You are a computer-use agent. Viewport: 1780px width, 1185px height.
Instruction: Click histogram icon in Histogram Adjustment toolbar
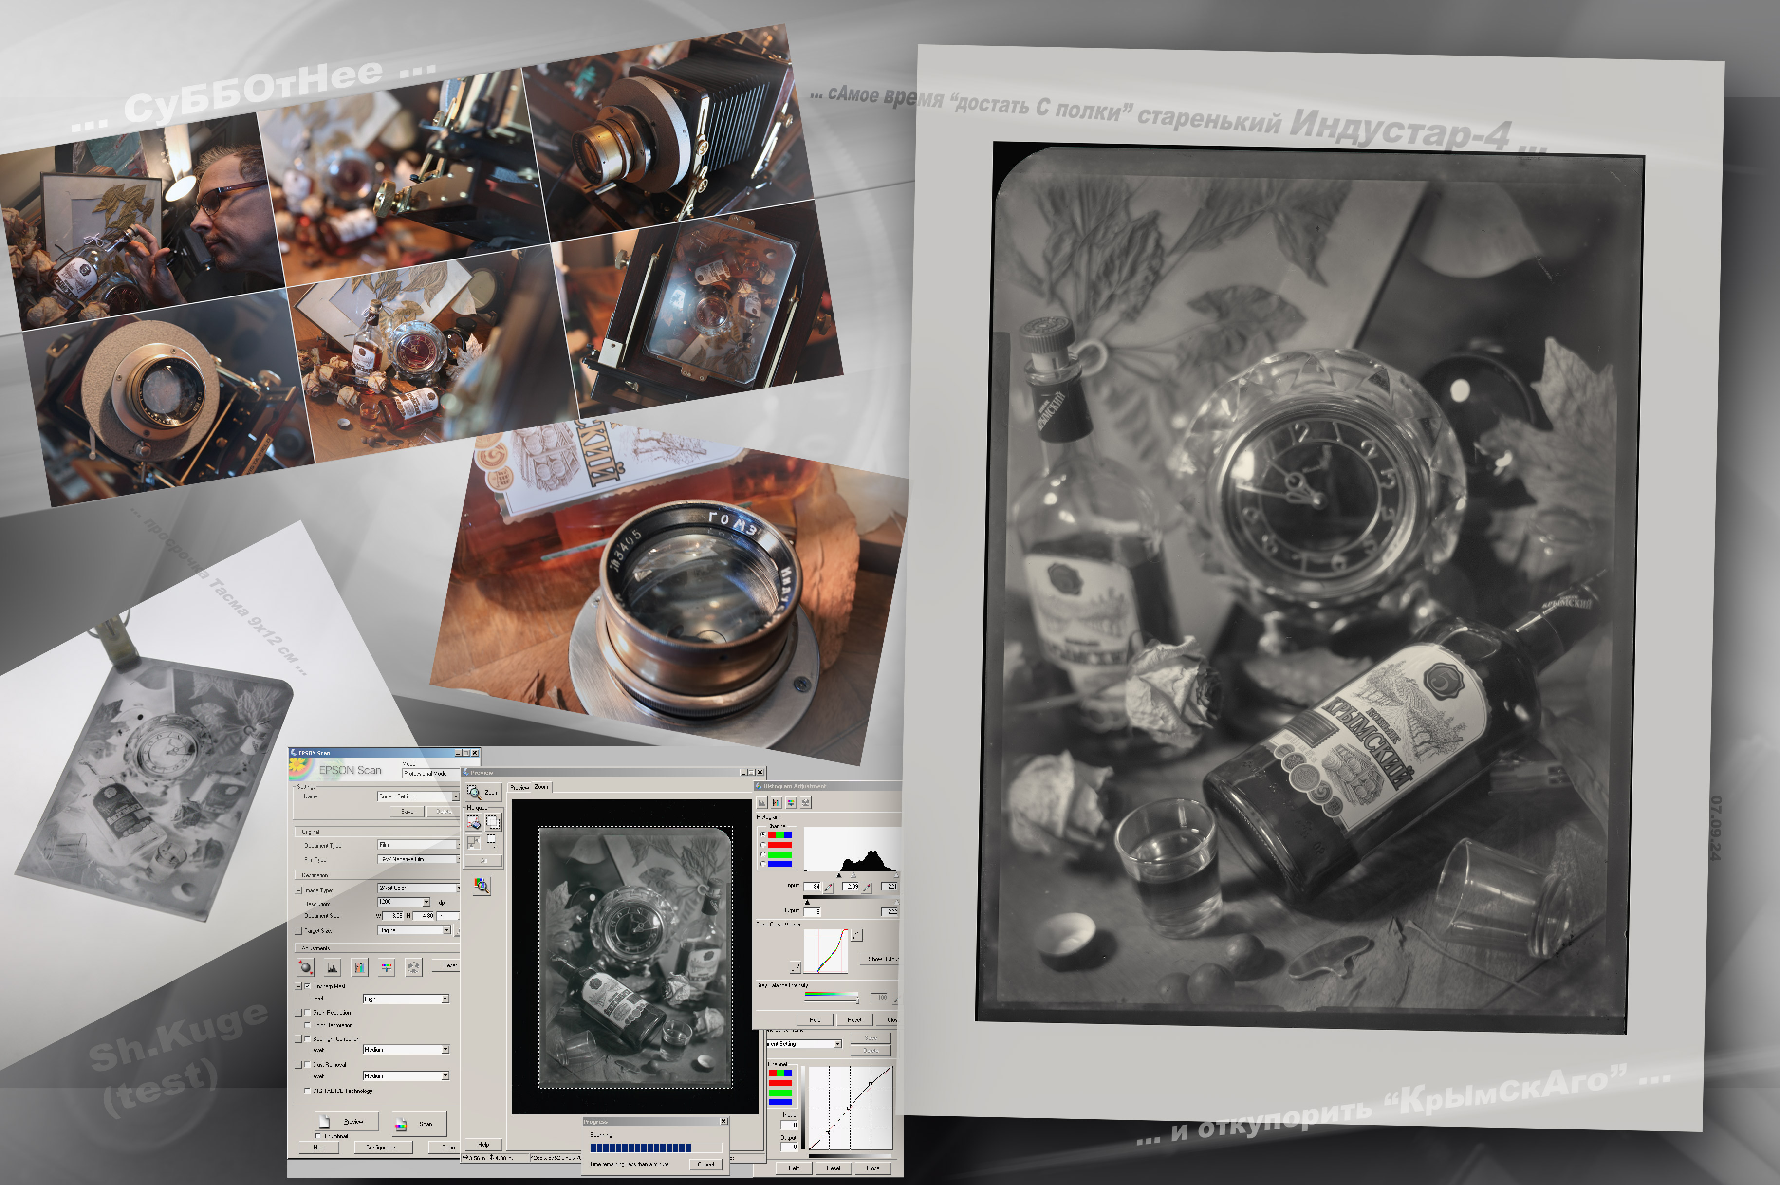pyautogui.click(x=762, y=803)
